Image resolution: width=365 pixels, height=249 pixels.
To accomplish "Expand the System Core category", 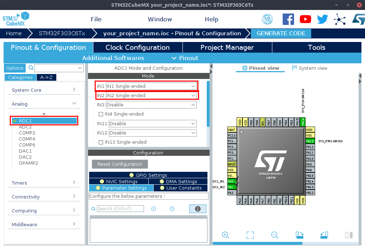I will tap(44, 90).
